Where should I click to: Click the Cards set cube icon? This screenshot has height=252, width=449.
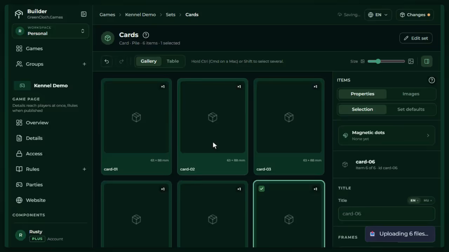click(108, 38)
